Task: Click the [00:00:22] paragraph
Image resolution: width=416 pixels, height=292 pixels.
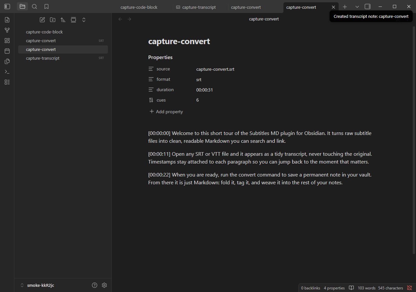Action: click(260, 179)
